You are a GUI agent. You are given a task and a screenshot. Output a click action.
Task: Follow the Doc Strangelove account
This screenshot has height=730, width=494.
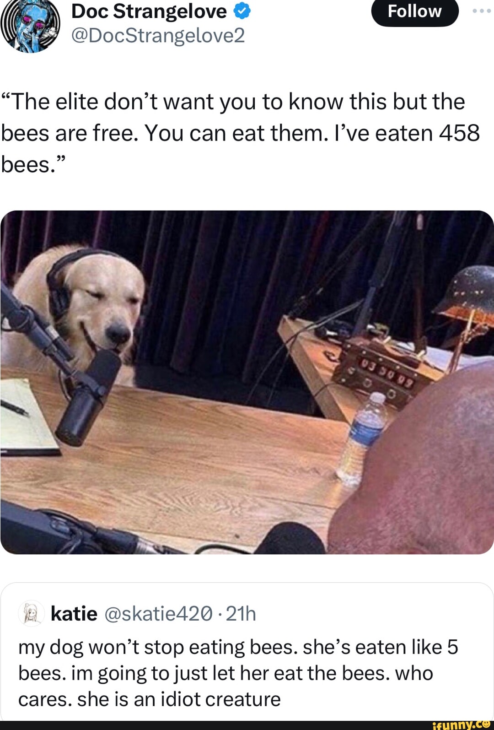click(x=414, y=11)
